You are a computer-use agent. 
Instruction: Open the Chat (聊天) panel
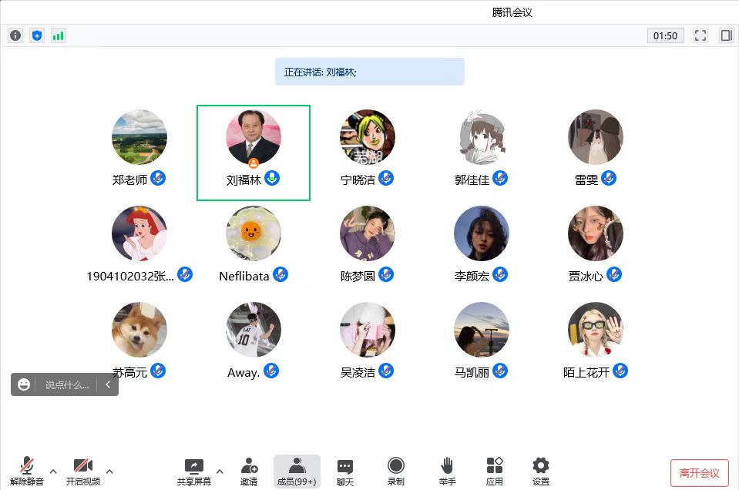pos(345,471)
